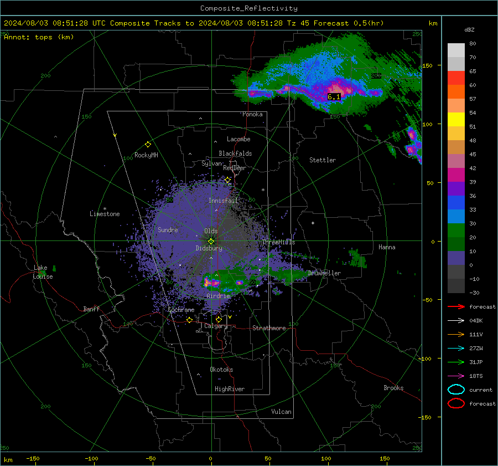The width and height of the screenshot is (498, 466).
Task: Click the Lake Louise label
Action: pyautogui.click(x=43, y=272)
